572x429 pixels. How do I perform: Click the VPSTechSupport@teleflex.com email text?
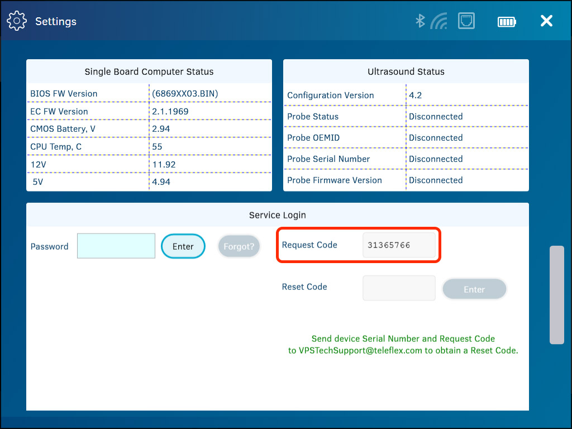361,351
